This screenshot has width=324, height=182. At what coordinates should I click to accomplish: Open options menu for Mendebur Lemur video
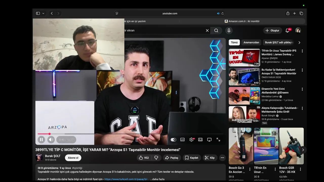click(x=302, y=89)
